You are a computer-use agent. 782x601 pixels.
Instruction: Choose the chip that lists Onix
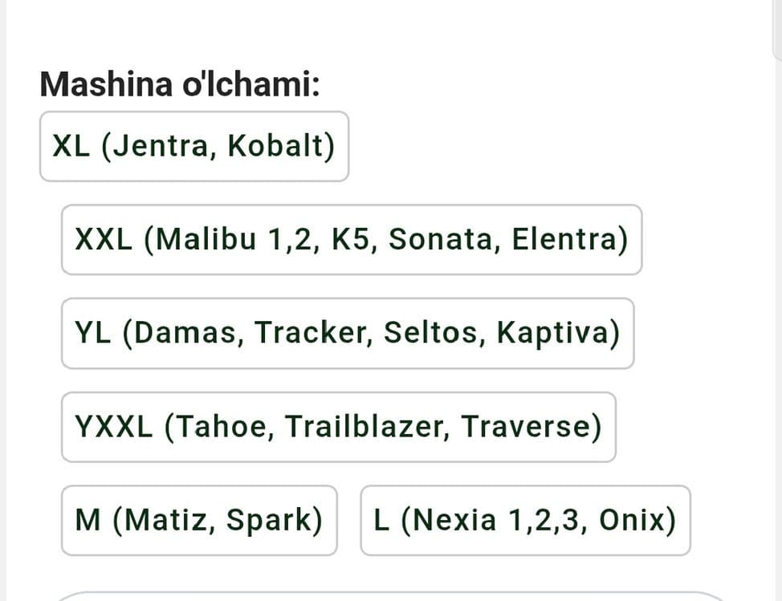point(525,520)
